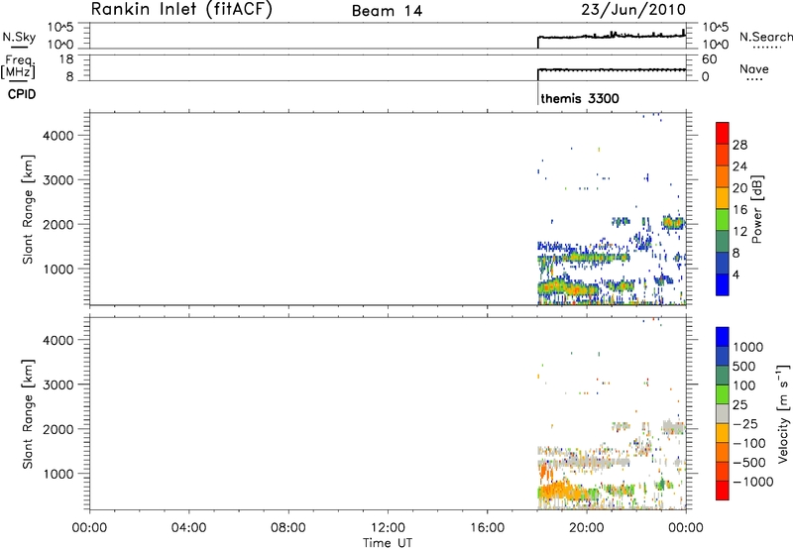The image size is (793, 549).
Task: Pick the blue top segment of Velocity colorbar
Action: 723,337
